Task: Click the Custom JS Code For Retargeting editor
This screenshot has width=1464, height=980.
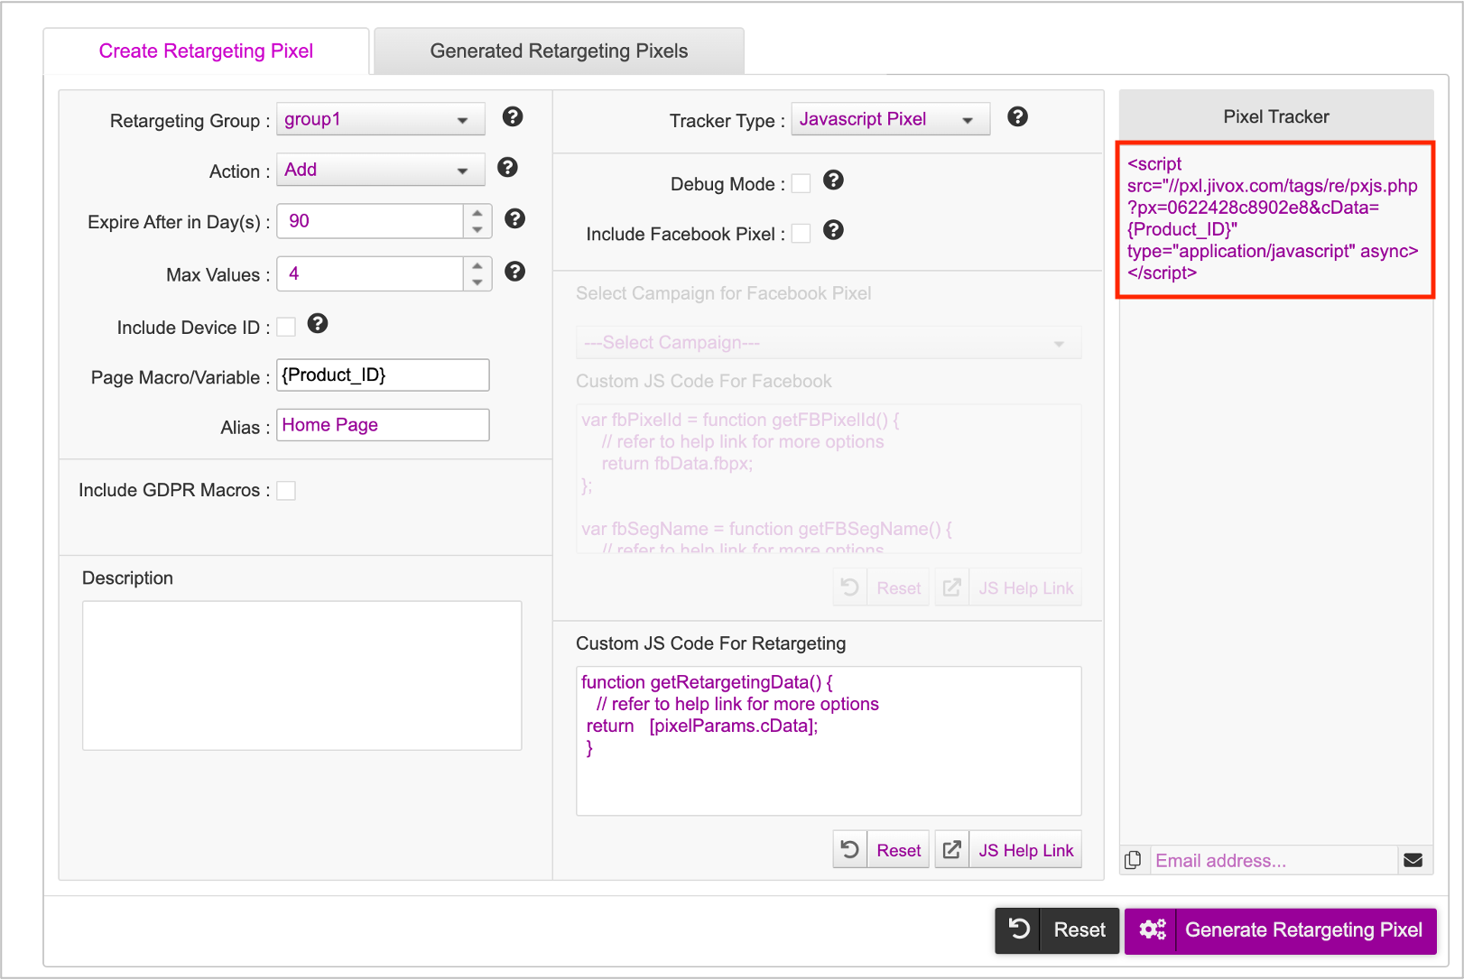Action: coord(829,741)
